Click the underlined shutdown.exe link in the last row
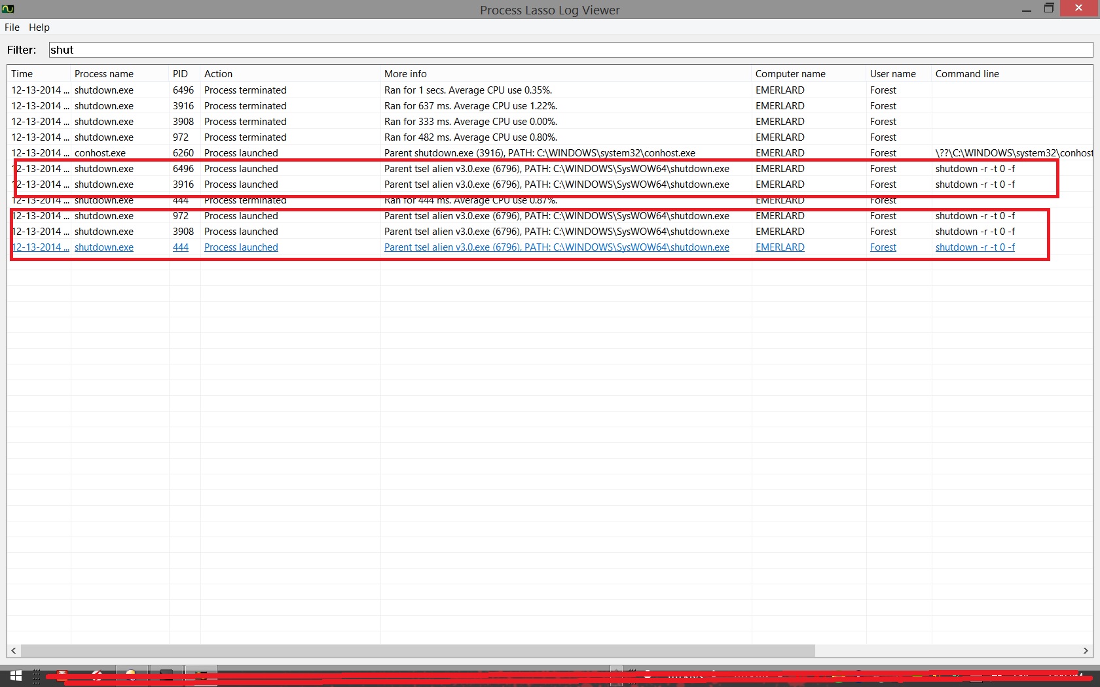The width and height of the screenshot is (1100, 687). tap(104, 247)
